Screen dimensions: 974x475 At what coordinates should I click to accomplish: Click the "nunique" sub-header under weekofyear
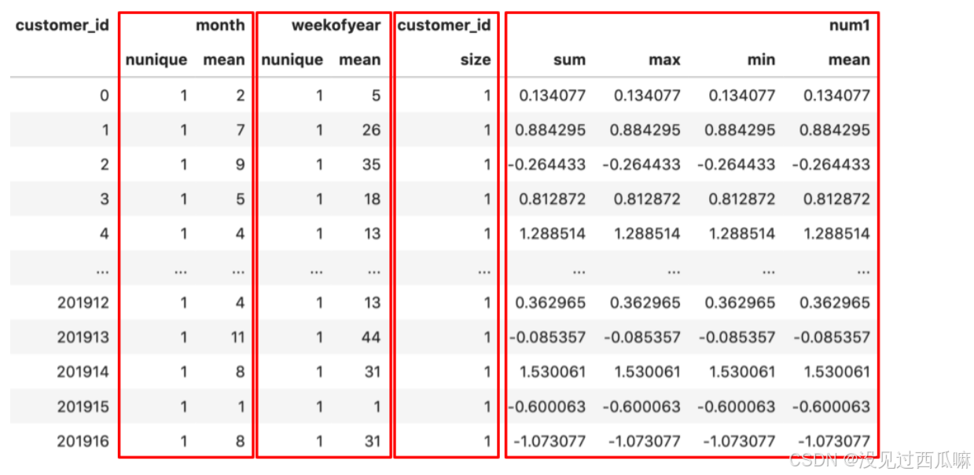292,60
